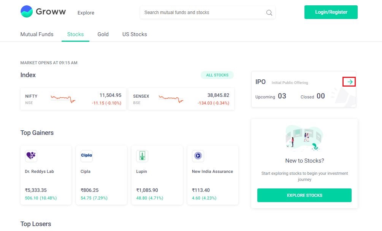Open the Dr. Reddys Lab stock name
The image size is (382, 231).
[39, 171]
